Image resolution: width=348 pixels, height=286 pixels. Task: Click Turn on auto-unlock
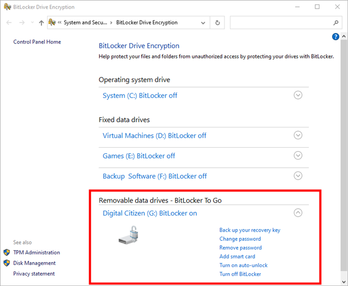point(243,266)
